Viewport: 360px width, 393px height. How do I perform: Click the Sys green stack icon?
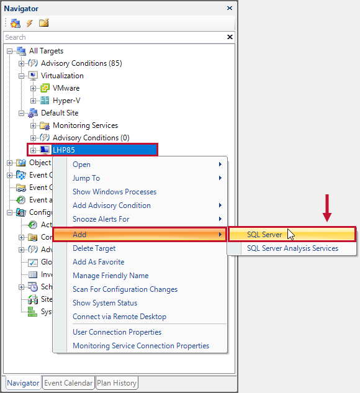pos(32,312)
